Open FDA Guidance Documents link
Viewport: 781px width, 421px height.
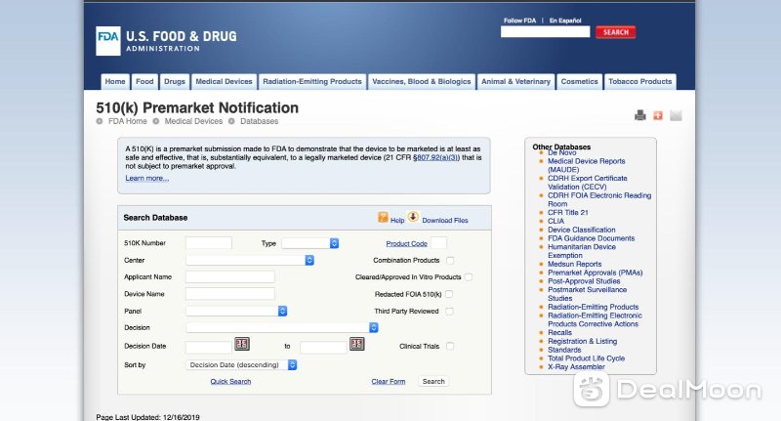pyautogui.click(x=592, y=238)
